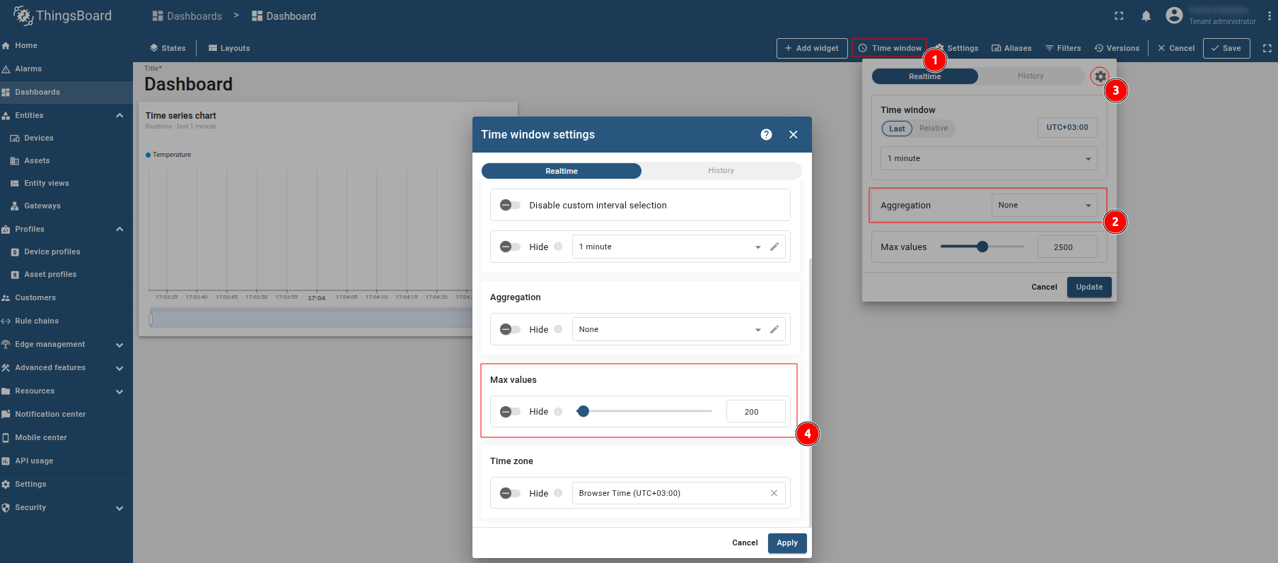Image resolution: width=1278 pixels, height=563 pixels.
Task: Toggle Hide switch under Time zone
Action: (x=510, y=493)
